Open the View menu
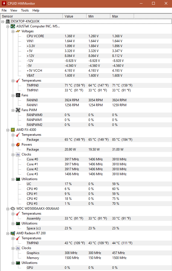 pyautogui.click(x=14, y=10)
